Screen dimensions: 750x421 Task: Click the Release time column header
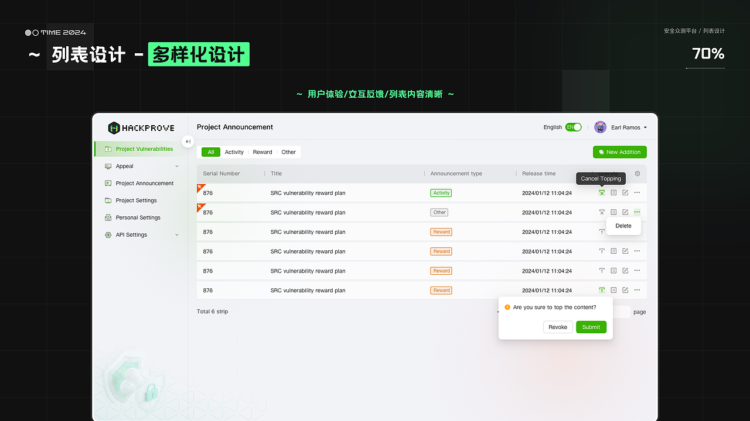[x=539, y=174]
